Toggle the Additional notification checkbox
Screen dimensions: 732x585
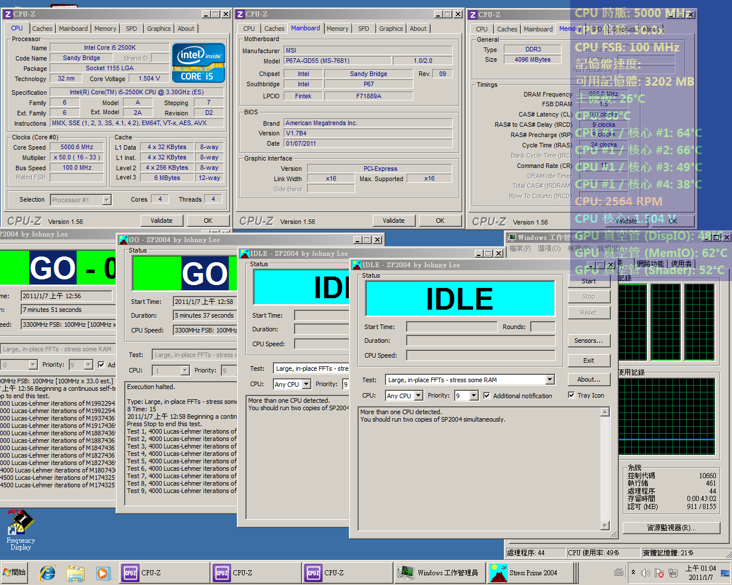pyautogui.click(x=487, y=395)
